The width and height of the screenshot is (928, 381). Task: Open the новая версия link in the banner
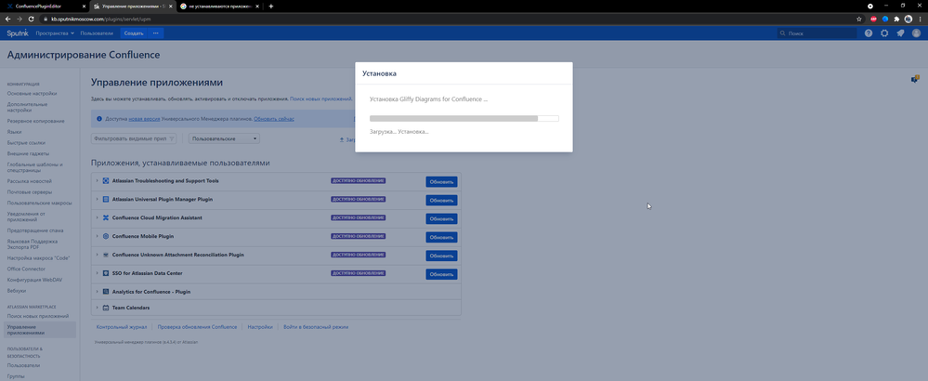144,119
